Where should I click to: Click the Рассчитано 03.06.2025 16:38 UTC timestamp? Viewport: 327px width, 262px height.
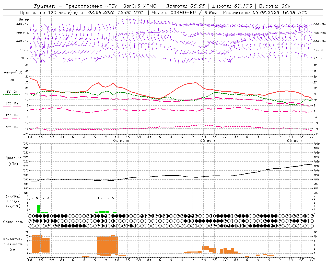pos(265,13)
